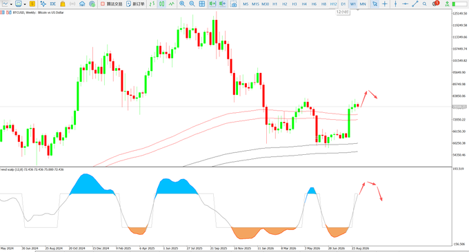The width and height of the screenshot is (469, 252).
Task: Click the 21 Sep 2025 date label
Action: click(x=219, y=248)
